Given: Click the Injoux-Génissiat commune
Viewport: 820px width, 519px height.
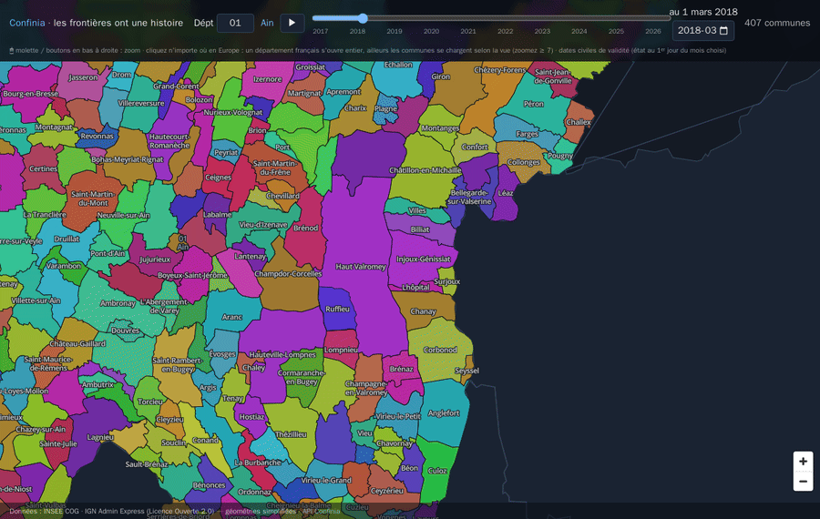Looking at the screenshot, I should point(423,259).
